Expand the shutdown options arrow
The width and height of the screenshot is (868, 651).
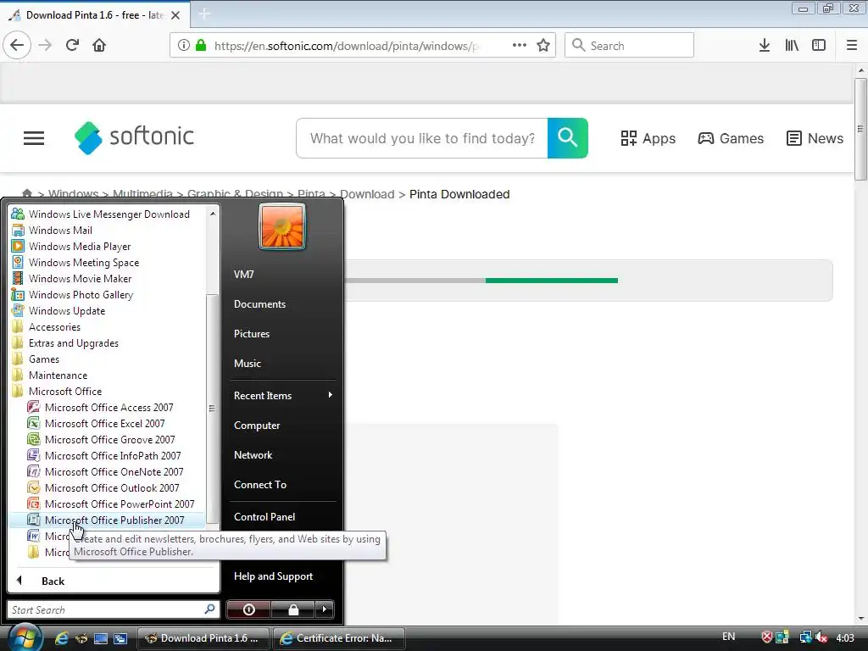[x=325, y=609]
